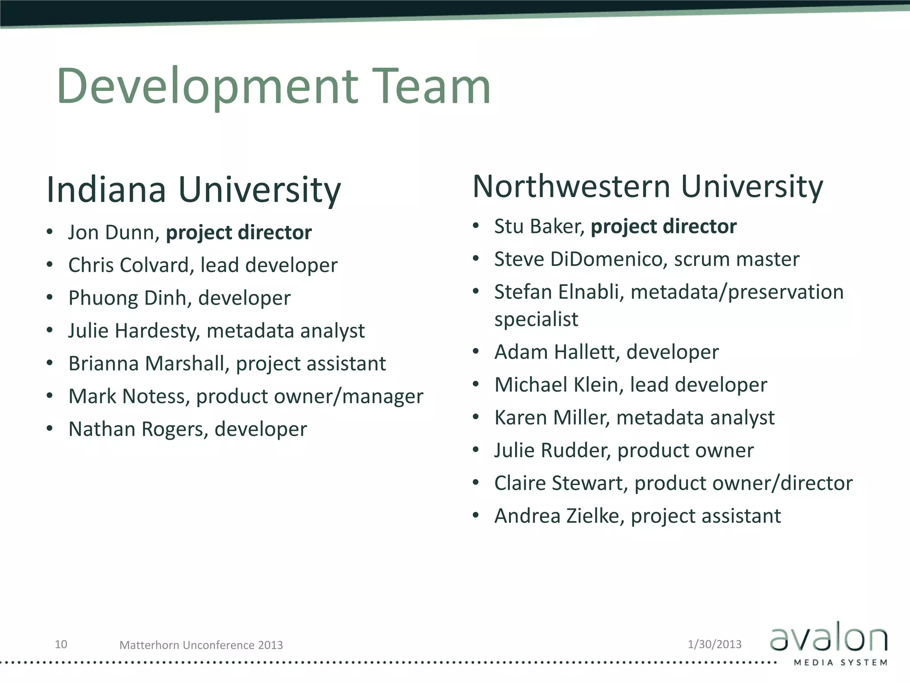The image size is (910, 683).
Task: Select 'Chris Colvard, lead developer' line
Action: pyautogui.click(x=203, y=265)
